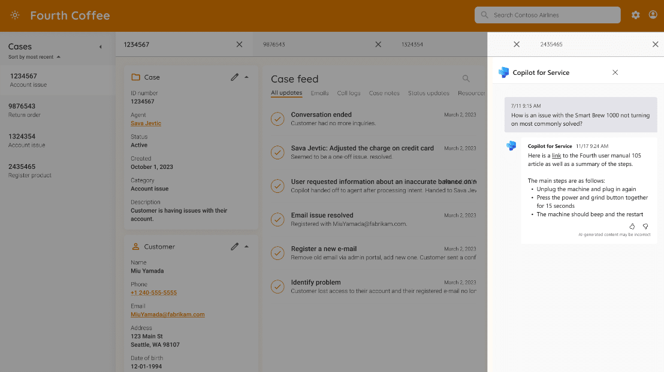Click the Fourth Coffee title
The height and width of the screenshot is (372, 664).
pos(70,16)
